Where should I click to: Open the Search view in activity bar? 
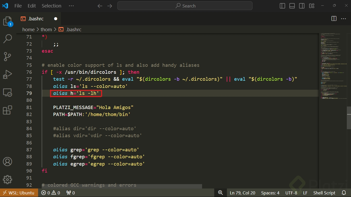click(8, 39)
